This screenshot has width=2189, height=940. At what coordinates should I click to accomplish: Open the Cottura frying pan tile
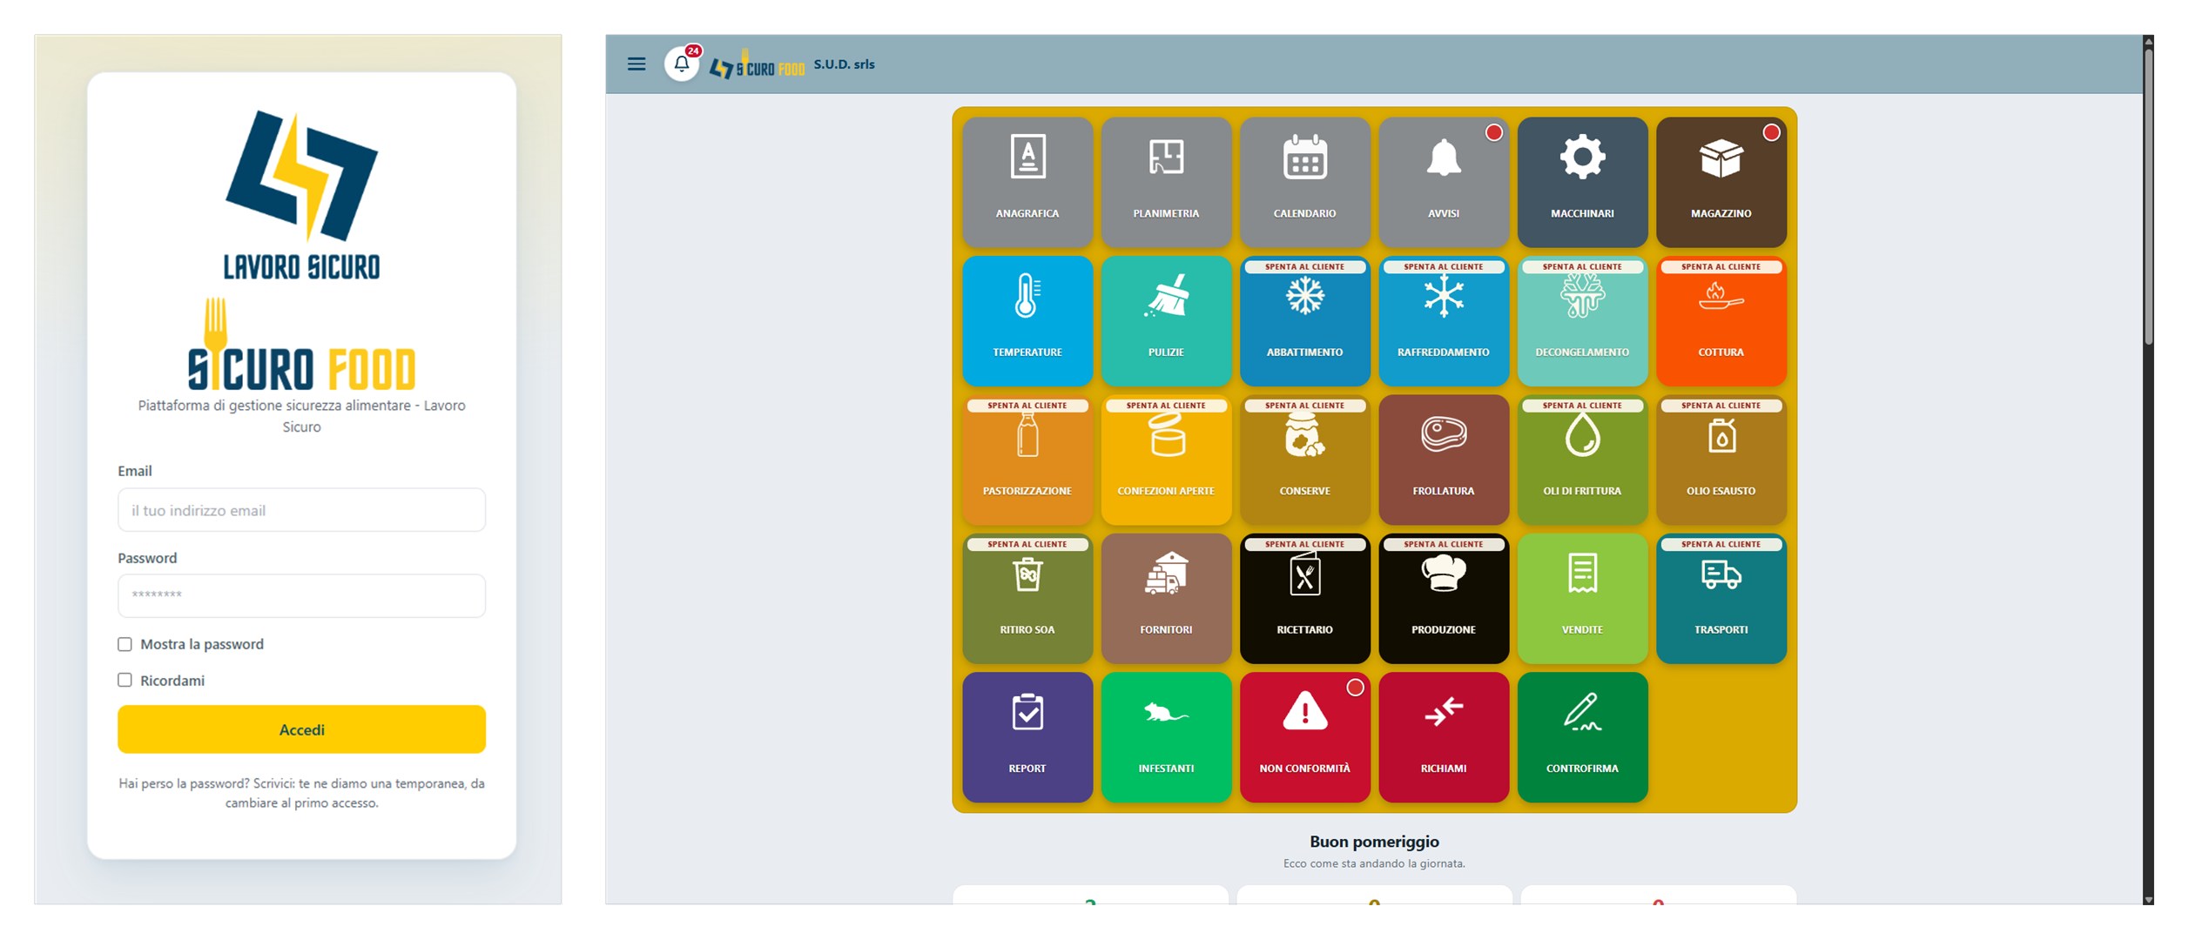[1721, 320]
